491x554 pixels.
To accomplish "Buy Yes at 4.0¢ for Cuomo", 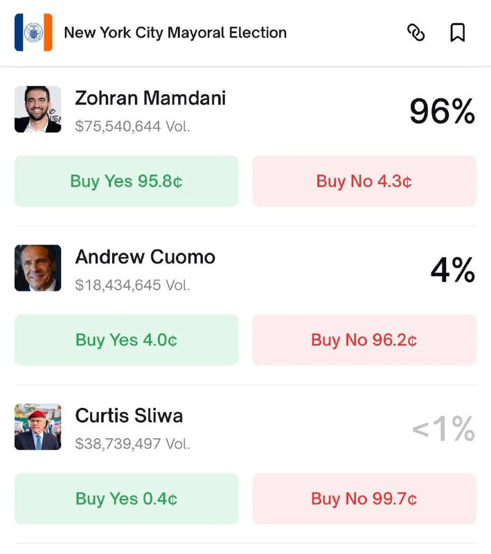I will (x=126, y=339).
